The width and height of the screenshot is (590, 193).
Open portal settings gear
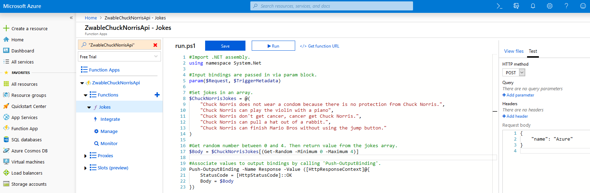tap(550, 6)
